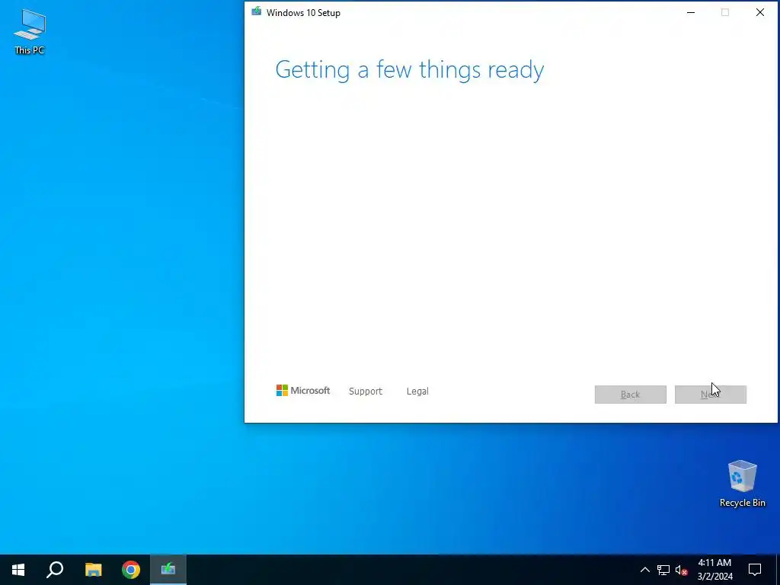This screenshot has width=780, height=585.
Task: Click the Microsoft logo in setup
Action: coord(303,391)
